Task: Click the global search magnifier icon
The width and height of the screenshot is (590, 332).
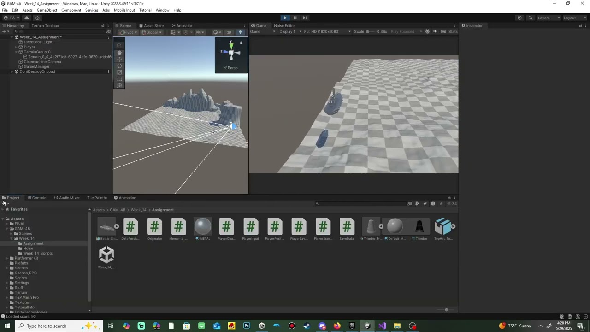Action: (x=531, y=18)
